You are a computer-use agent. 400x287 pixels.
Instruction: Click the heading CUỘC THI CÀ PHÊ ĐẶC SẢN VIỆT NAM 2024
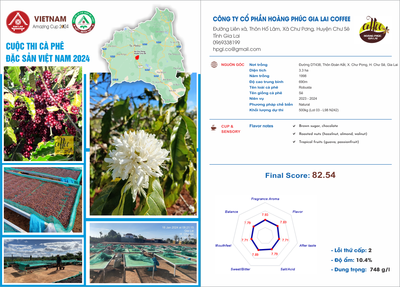(48, 52)
